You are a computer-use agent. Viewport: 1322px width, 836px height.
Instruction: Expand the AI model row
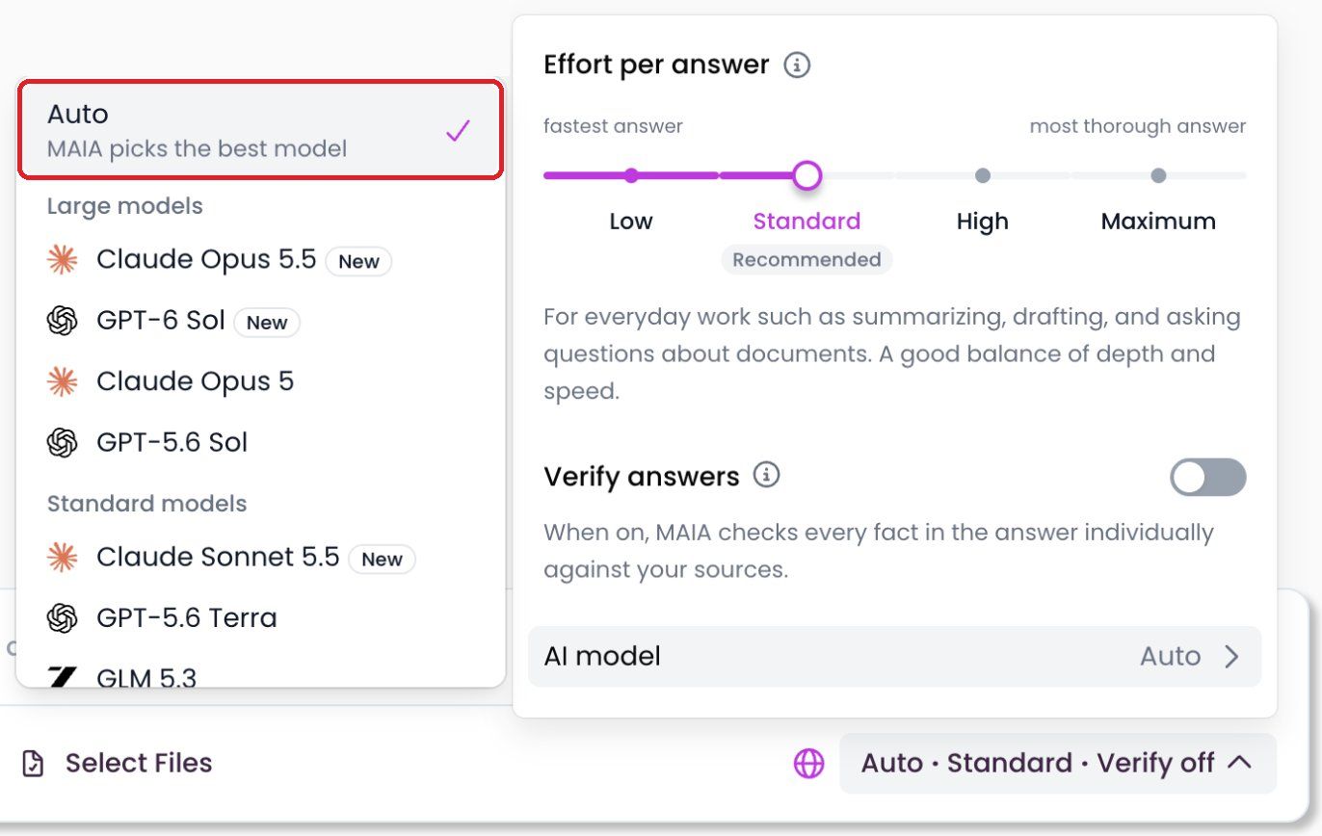[x=894, y=657]
